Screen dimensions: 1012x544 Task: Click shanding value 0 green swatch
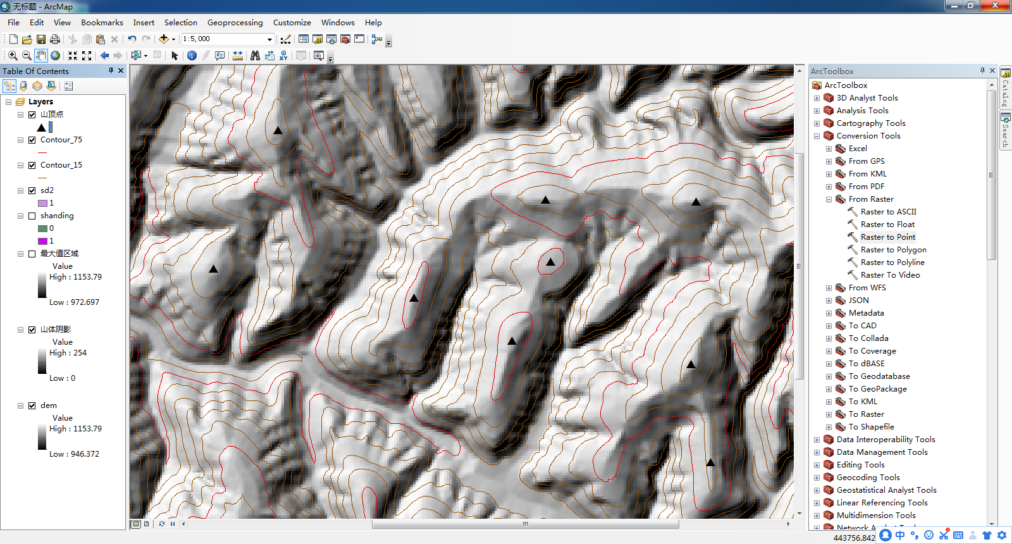[x=43, y=228]
